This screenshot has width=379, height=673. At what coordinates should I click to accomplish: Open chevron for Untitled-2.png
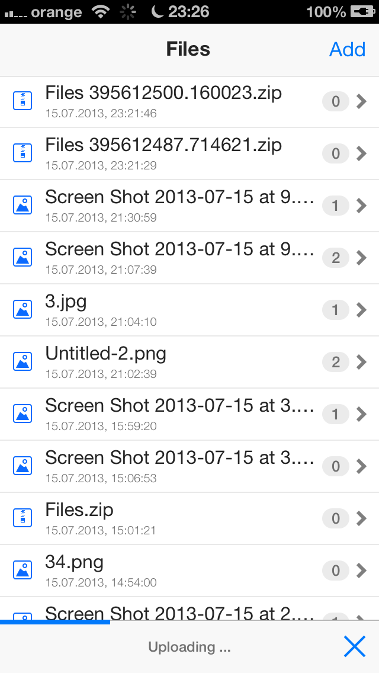coord(362,362)
